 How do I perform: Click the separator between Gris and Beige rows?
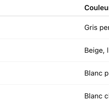point(54,39)
